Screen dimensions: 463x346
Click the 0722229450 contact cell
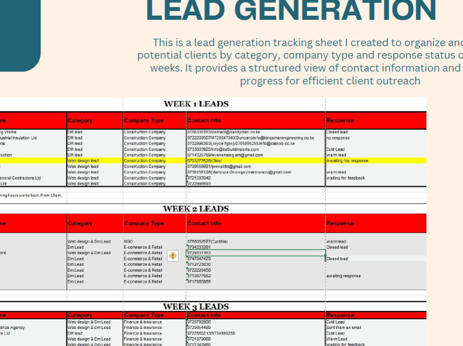click(256, 270)
